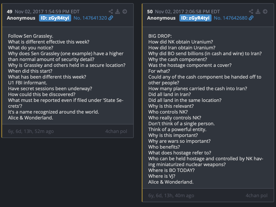Click post number 49 in the header
Screen dimensions: 276x207
point(10,11)
